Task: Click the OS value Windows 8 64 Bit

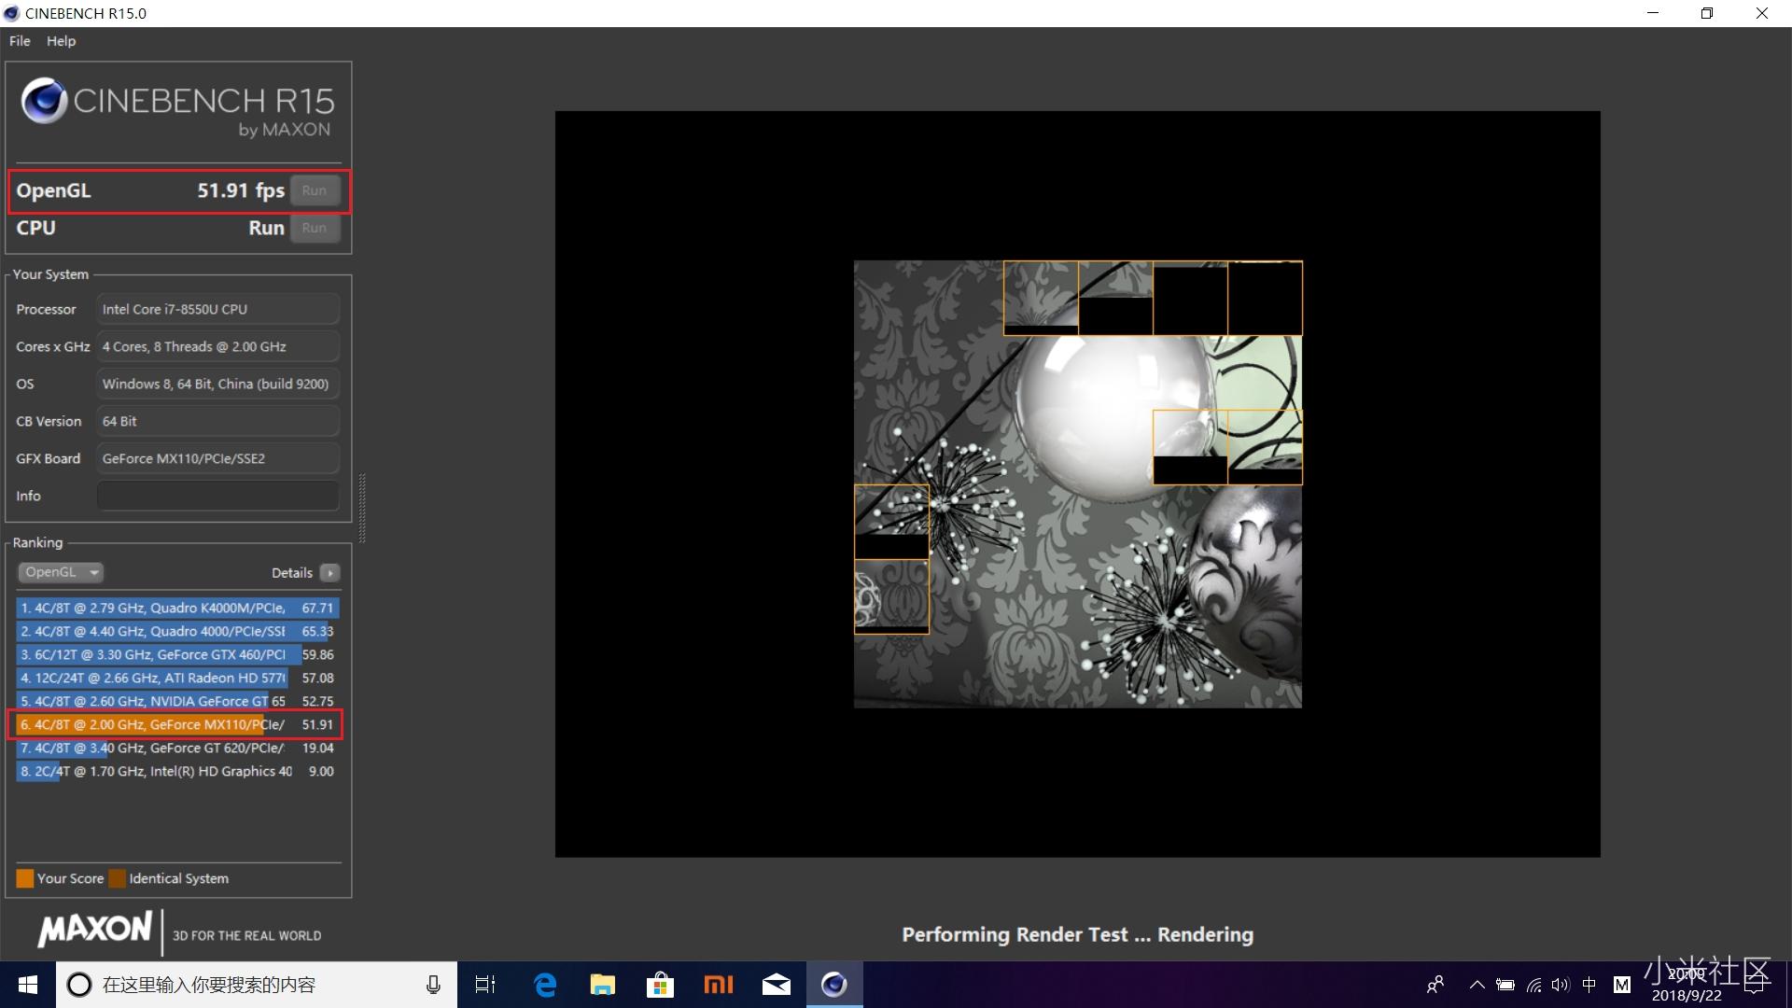Action: pos(217,384)
